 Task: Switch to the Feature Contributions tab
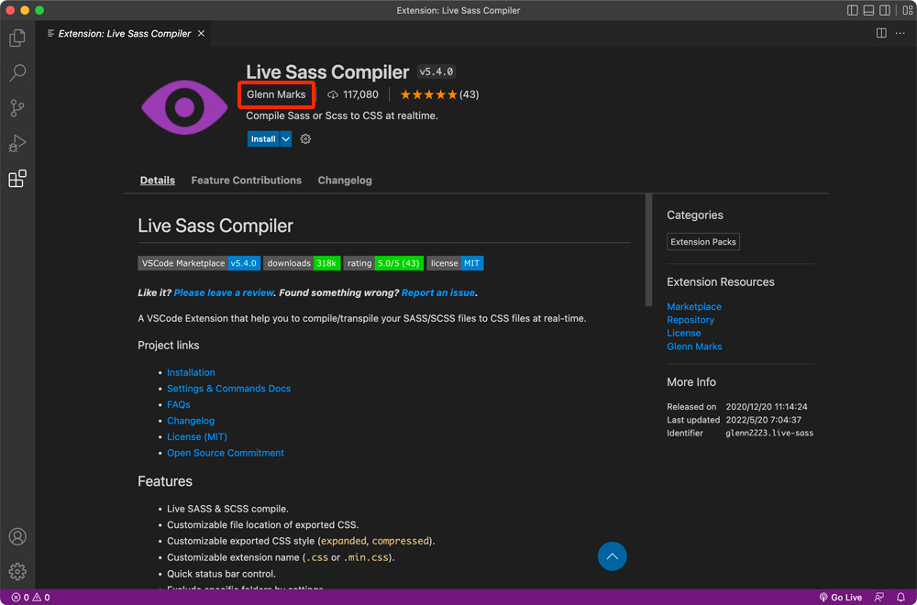pyautogui.click(x=246, y=180)
